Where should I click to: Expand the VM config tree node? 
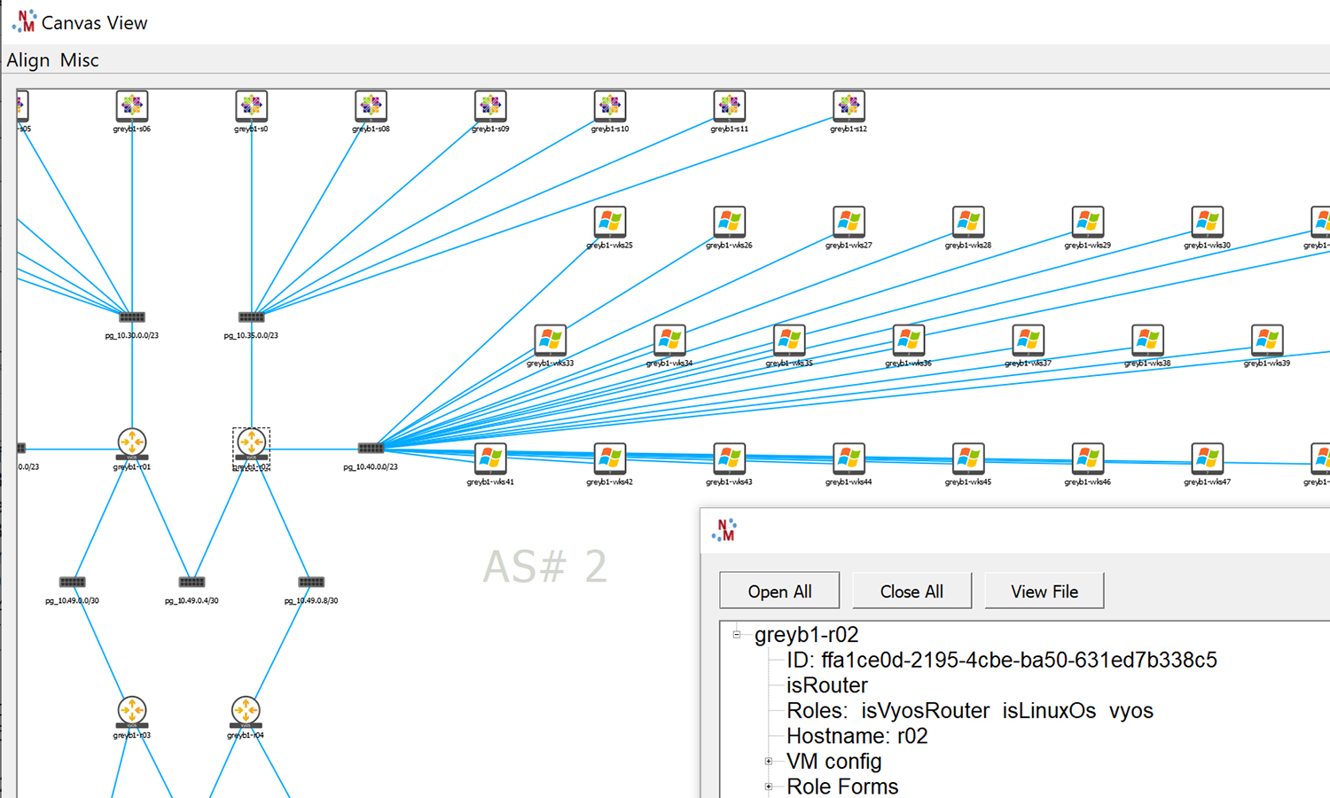[769, 762]
